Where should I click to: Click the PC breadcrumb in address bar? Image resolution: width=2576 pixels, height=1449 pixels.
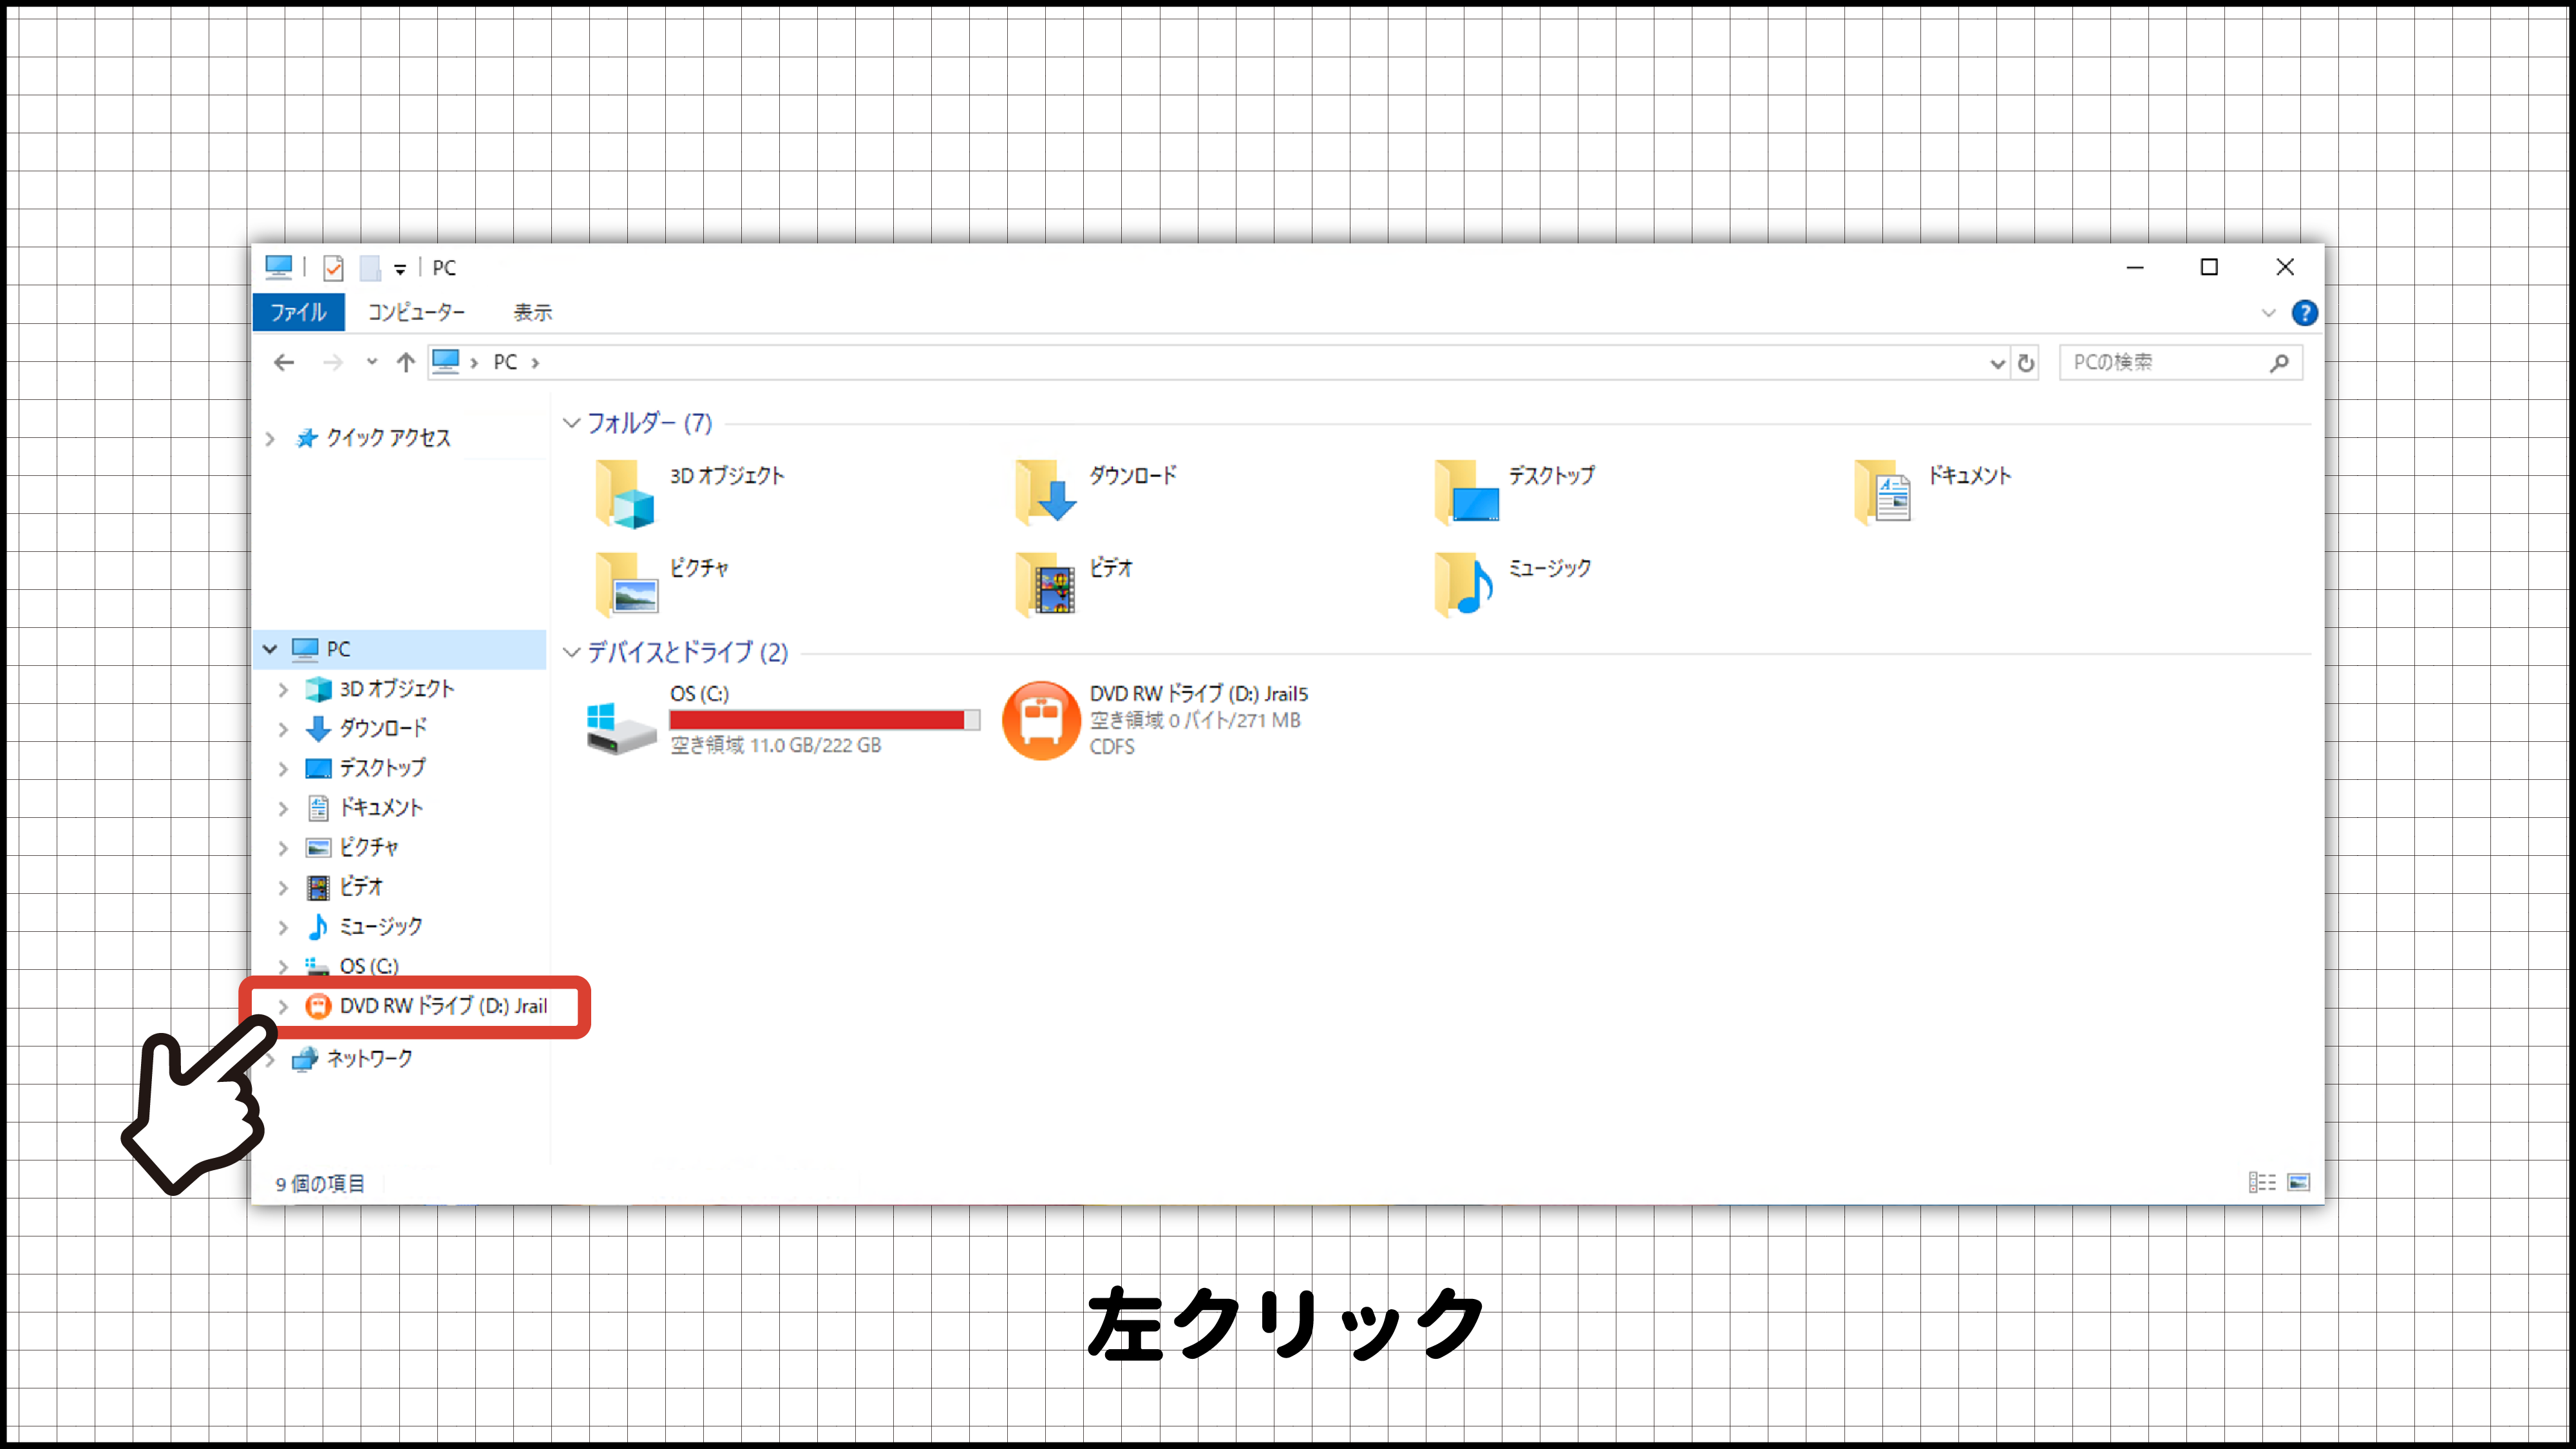pyautogui.click(x=505, y=362)
